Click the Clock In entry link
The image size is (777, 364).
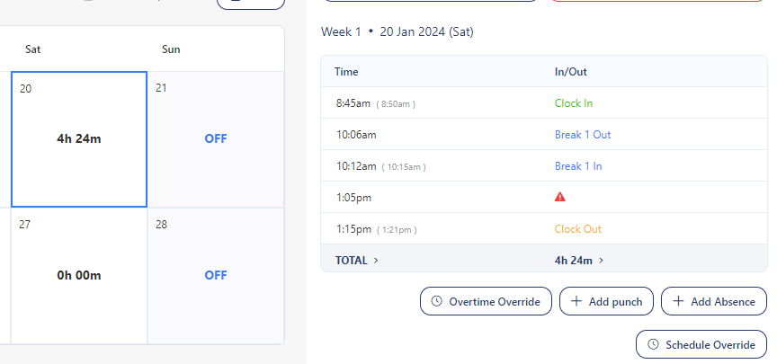click(x=574, y=103)
